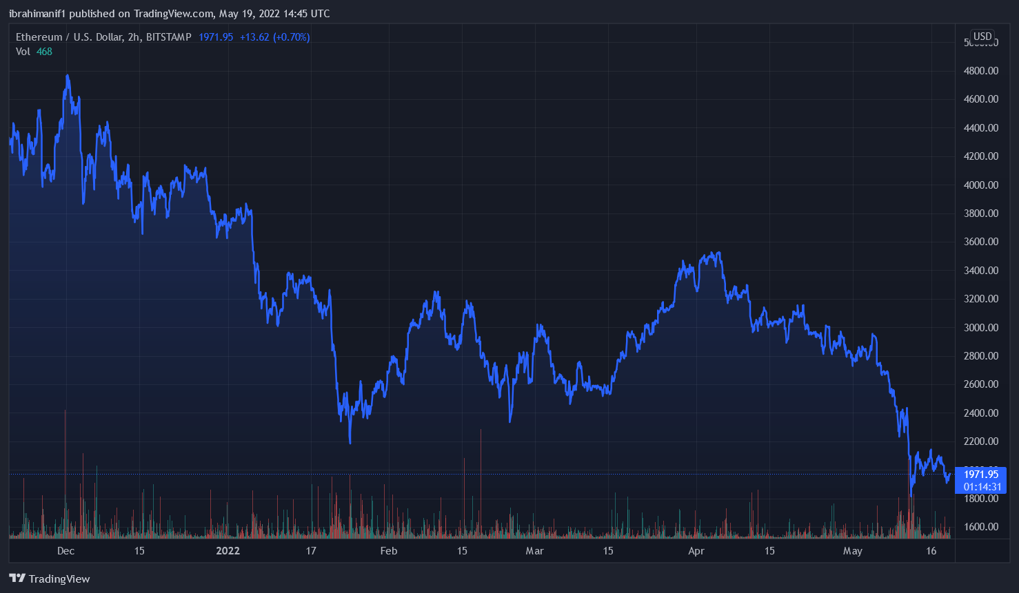Click the volume value 468
The image size is (1019, 593).
[44, 52]
